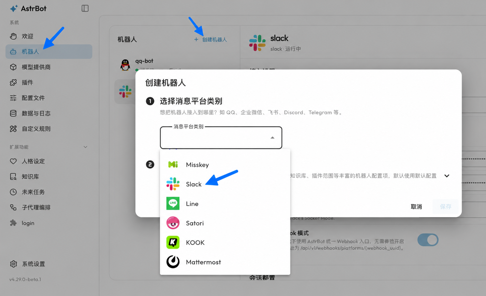Click the Mattermost platform icon
Screen dimensions: 486x296
point(173,262)
